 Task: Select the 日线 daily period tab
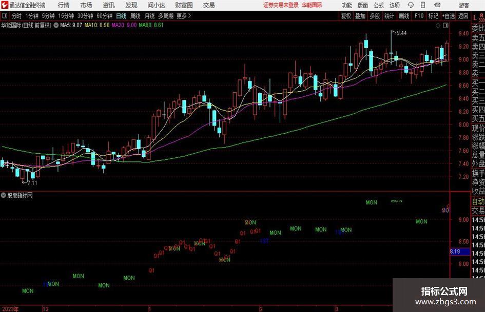(x=121, y=16)
